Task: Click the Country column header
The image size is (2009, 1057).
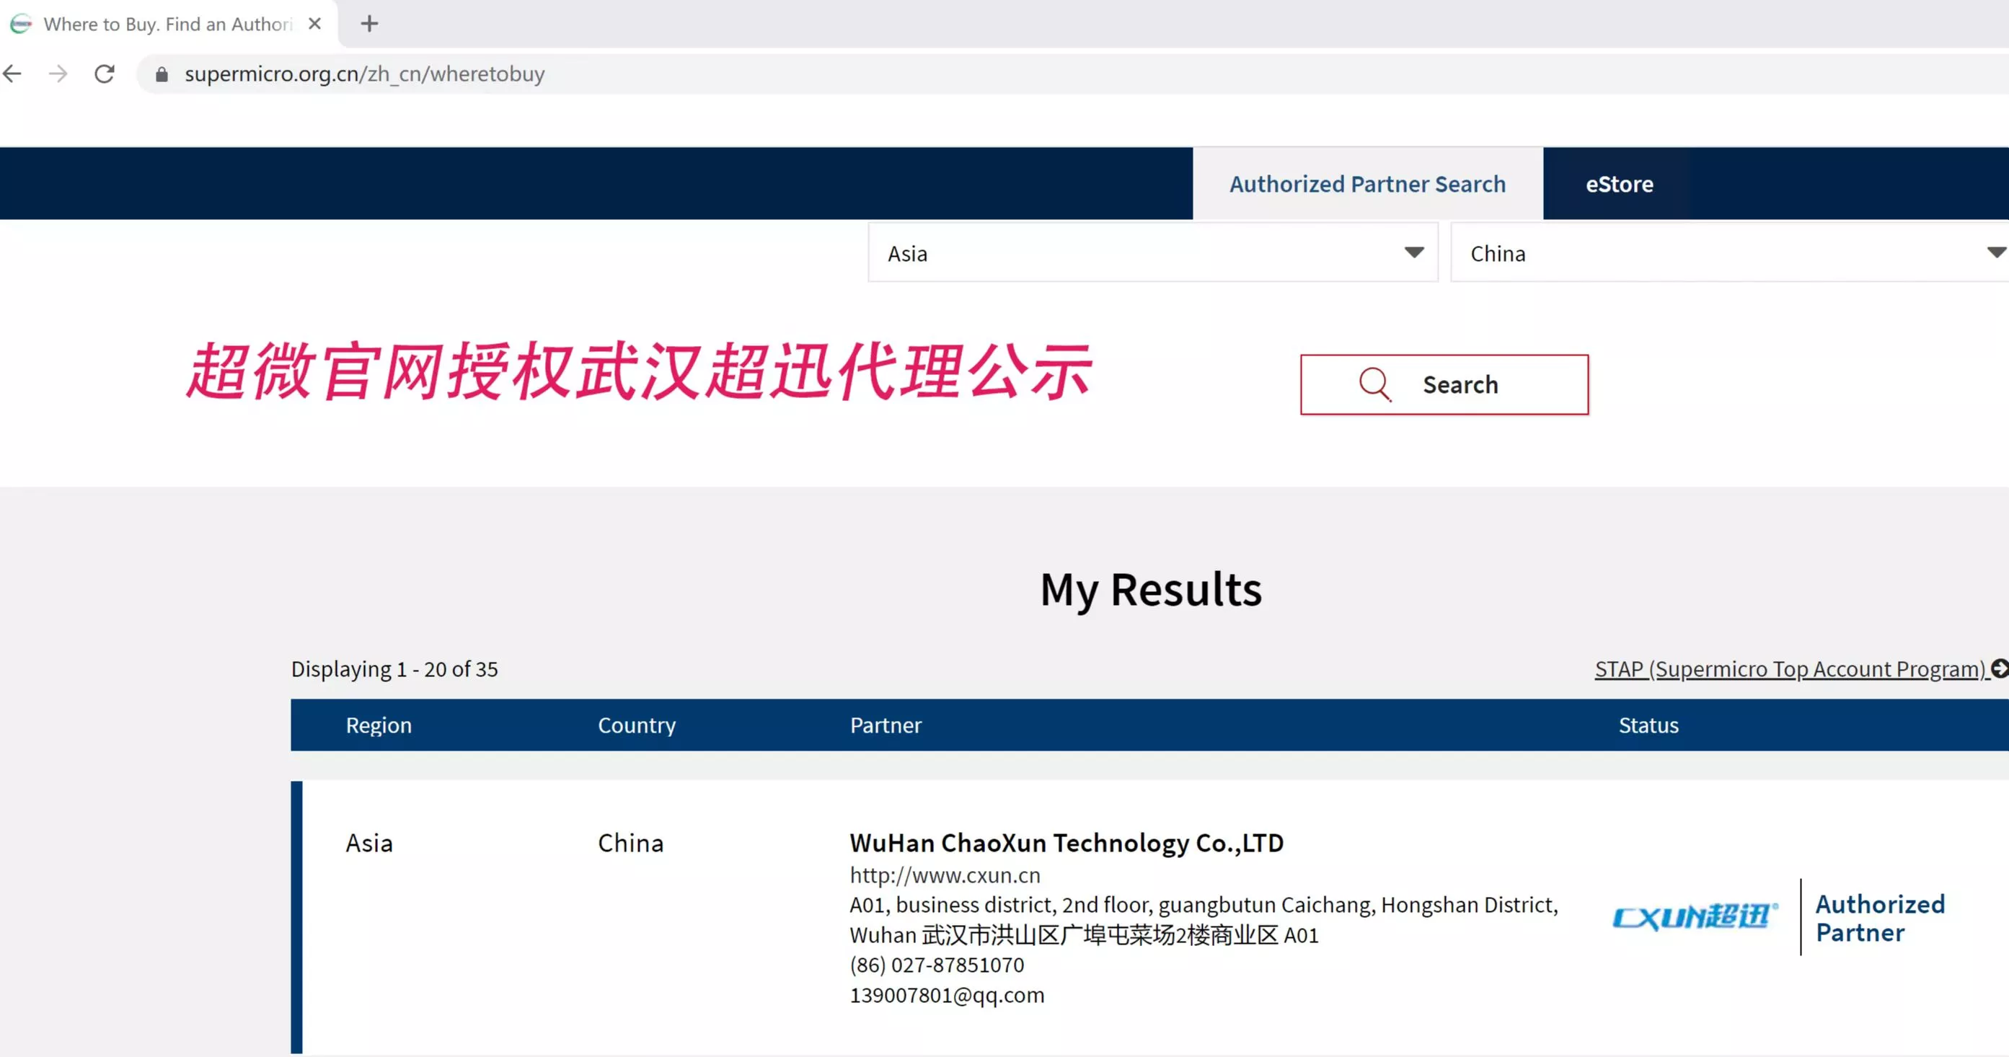Action: tap(637, 725)
